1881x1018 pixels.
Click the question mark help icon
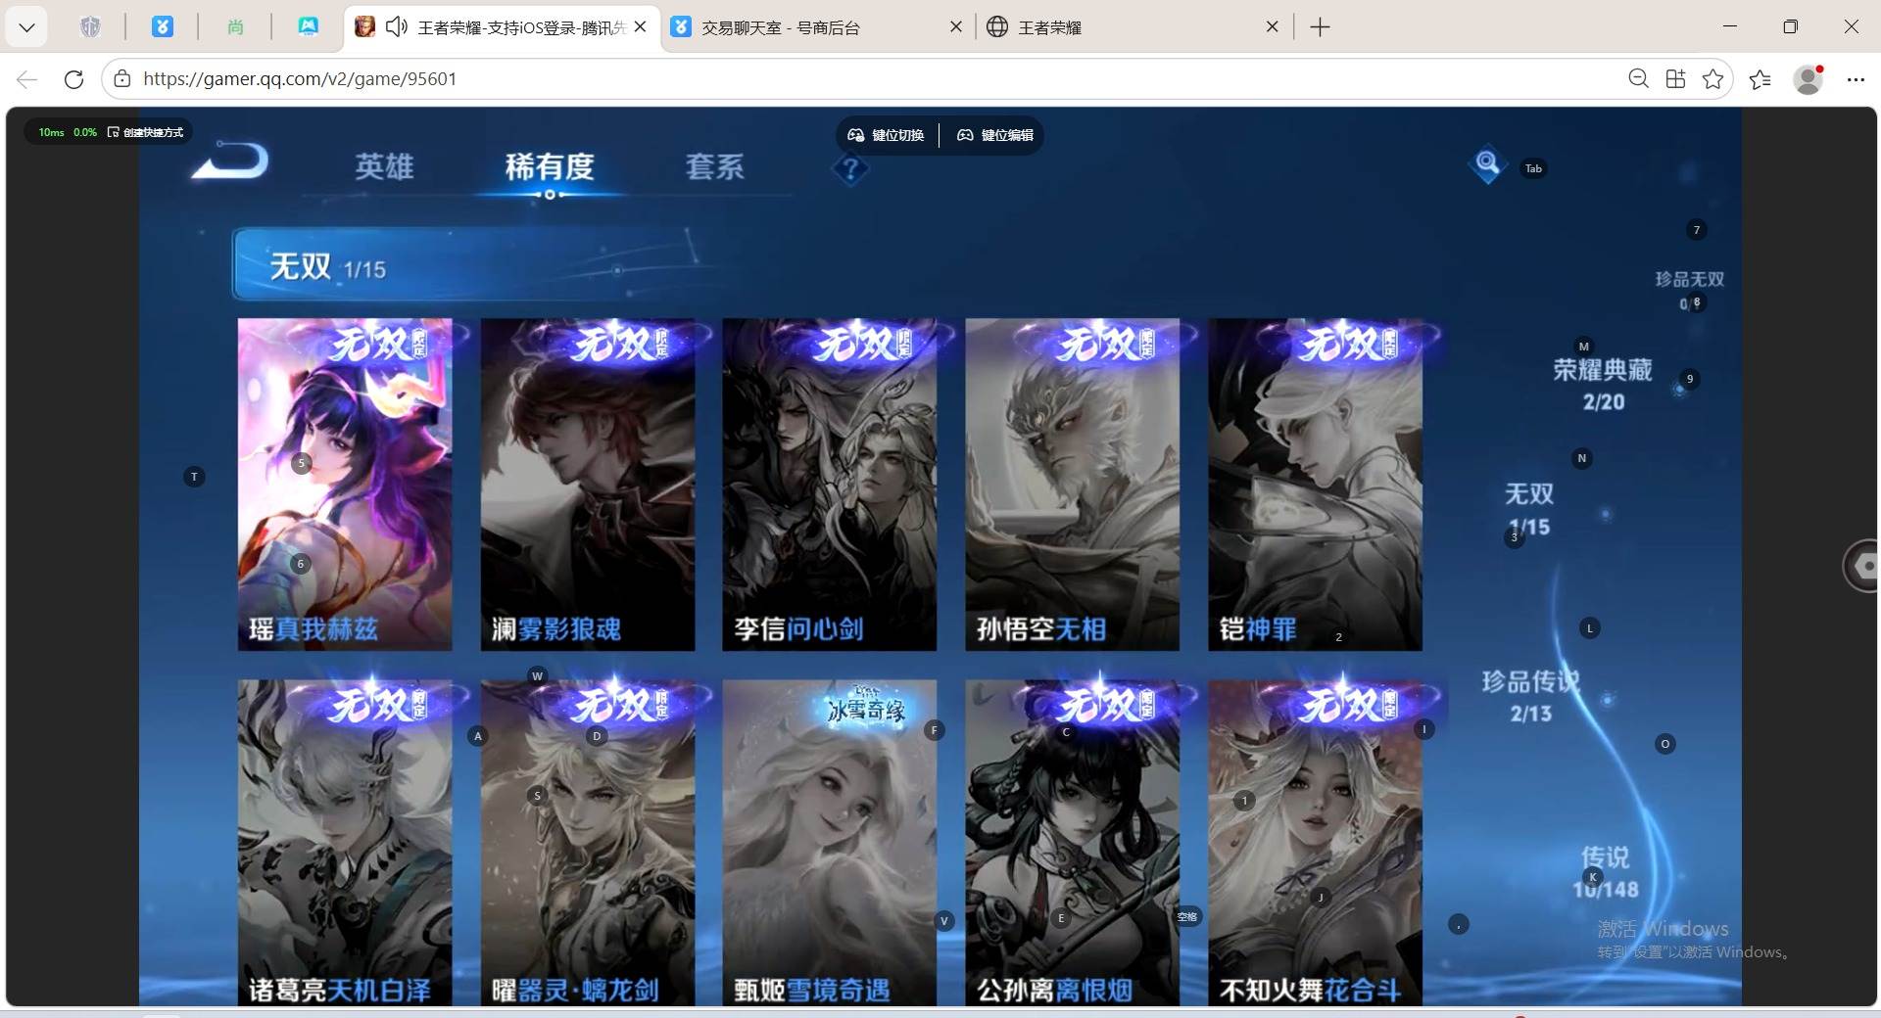(x=850, y=169)
